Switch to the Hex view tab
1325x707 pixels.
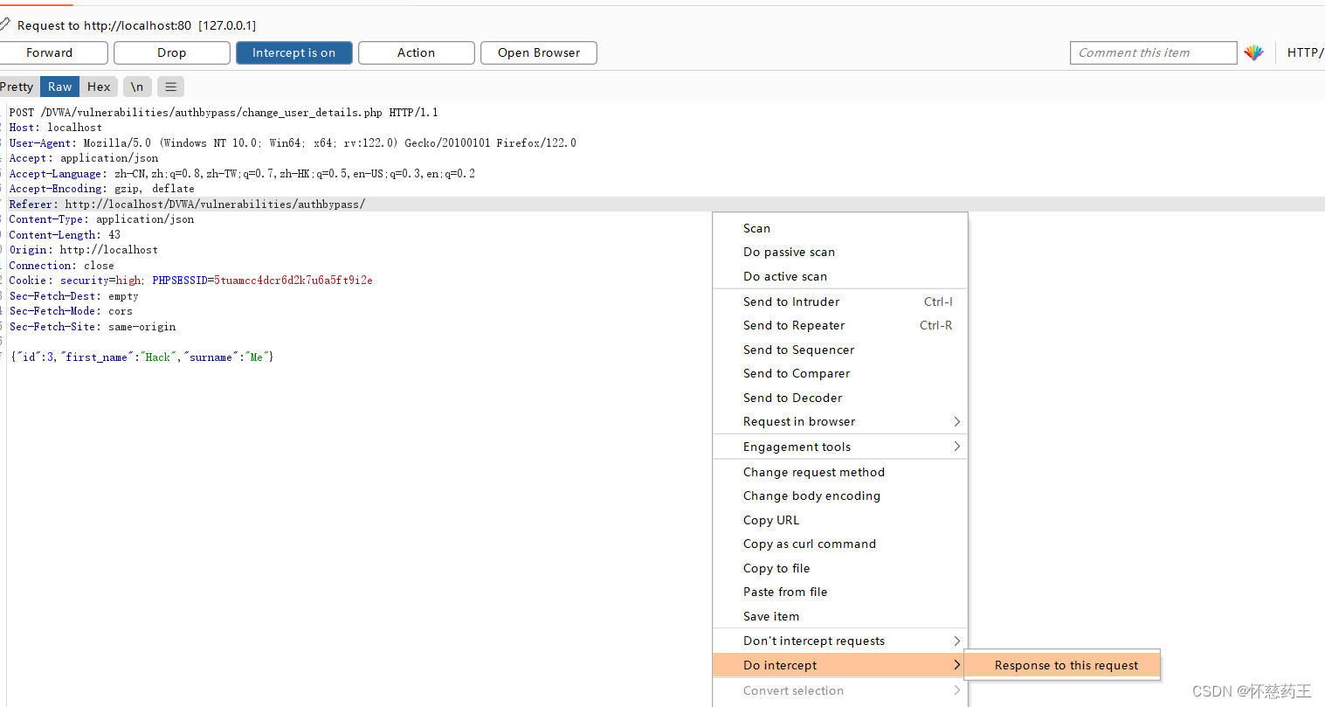pos(99,87)
